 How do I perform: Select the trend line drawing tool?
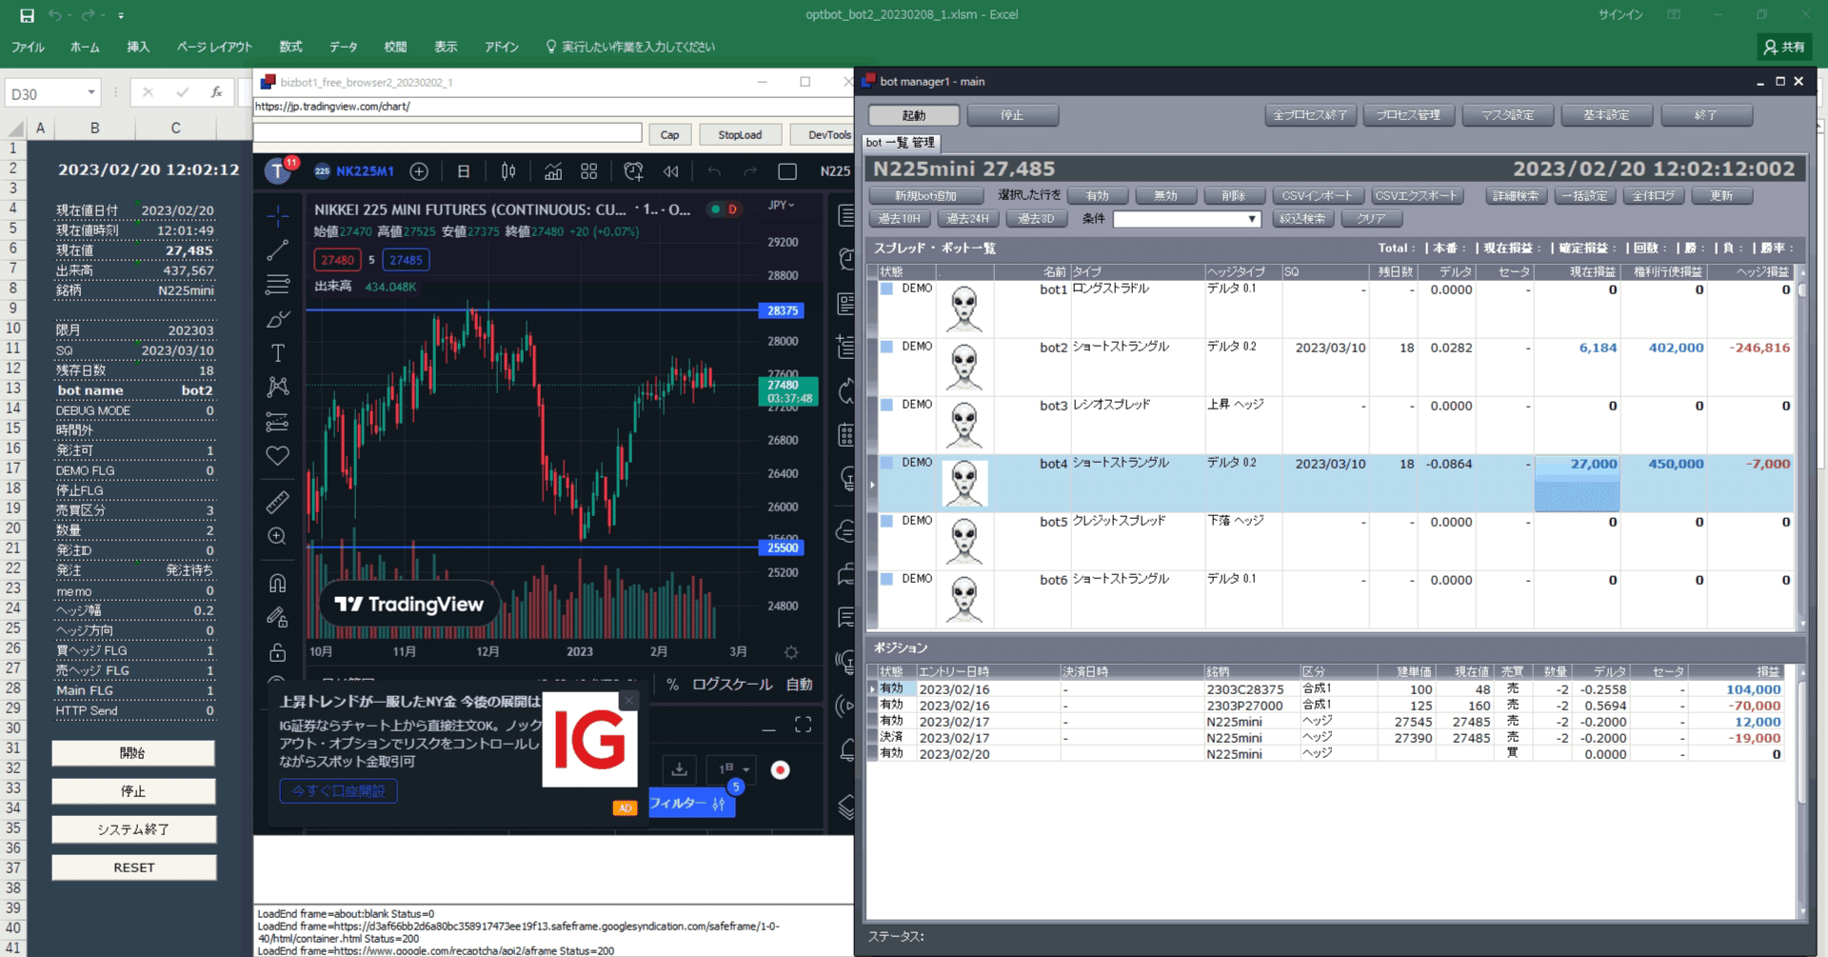pos(277,250)
